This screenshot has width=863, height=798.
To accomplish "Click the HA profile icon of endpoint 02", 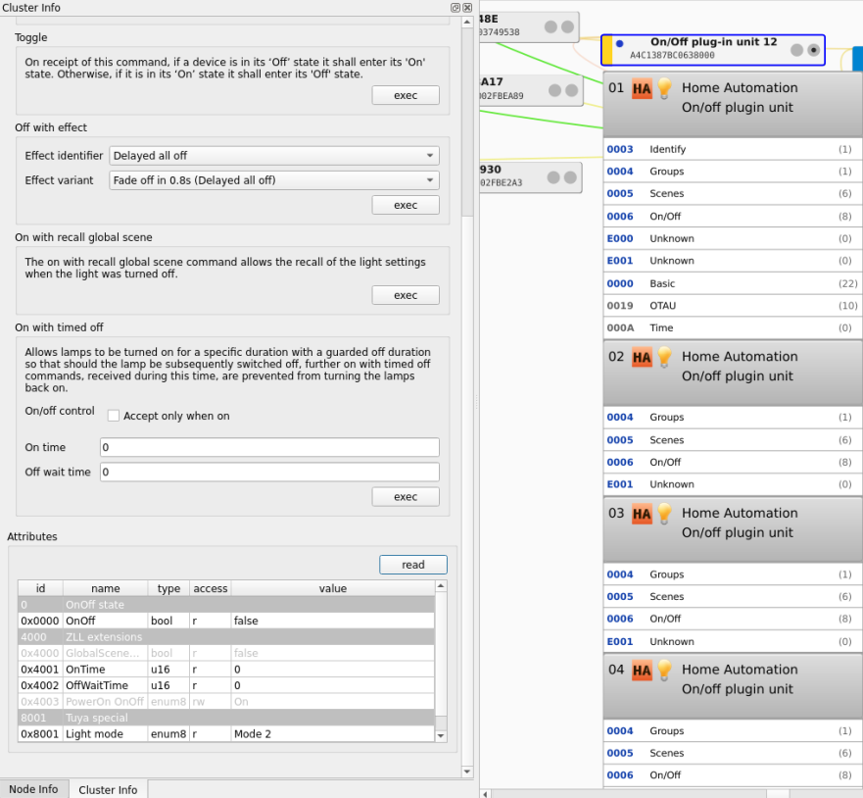I will (642, 358).
